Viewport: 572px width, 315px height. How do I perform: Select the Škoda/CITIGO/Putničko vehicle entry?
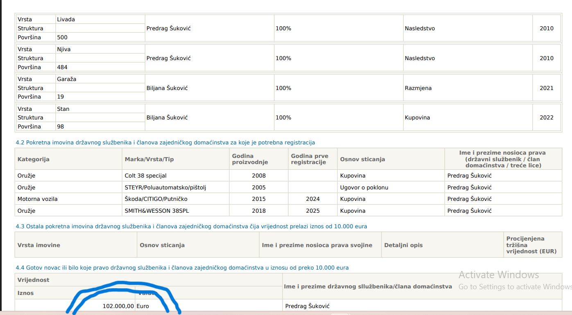pyautogui.click(x=156, y=199)
